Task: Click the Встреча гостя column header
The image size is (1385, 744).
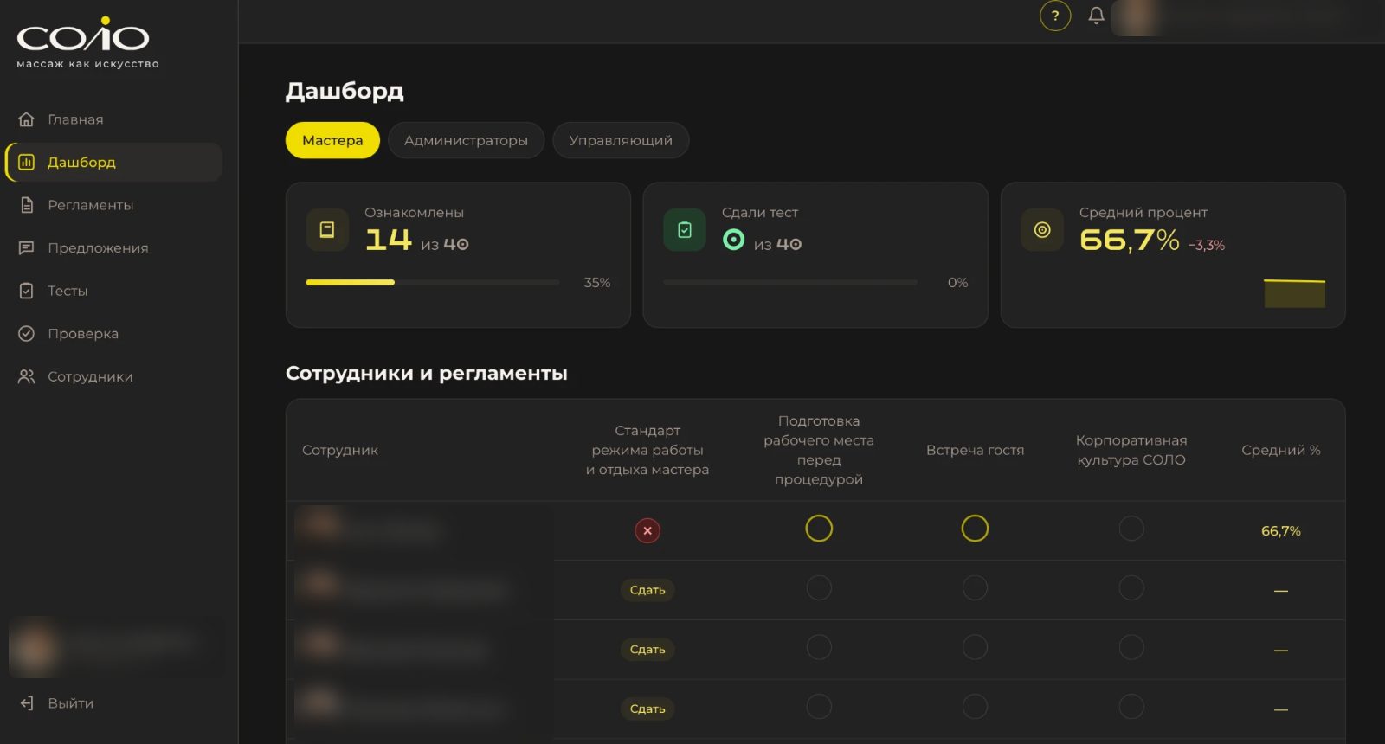Action: coord(975,450)
